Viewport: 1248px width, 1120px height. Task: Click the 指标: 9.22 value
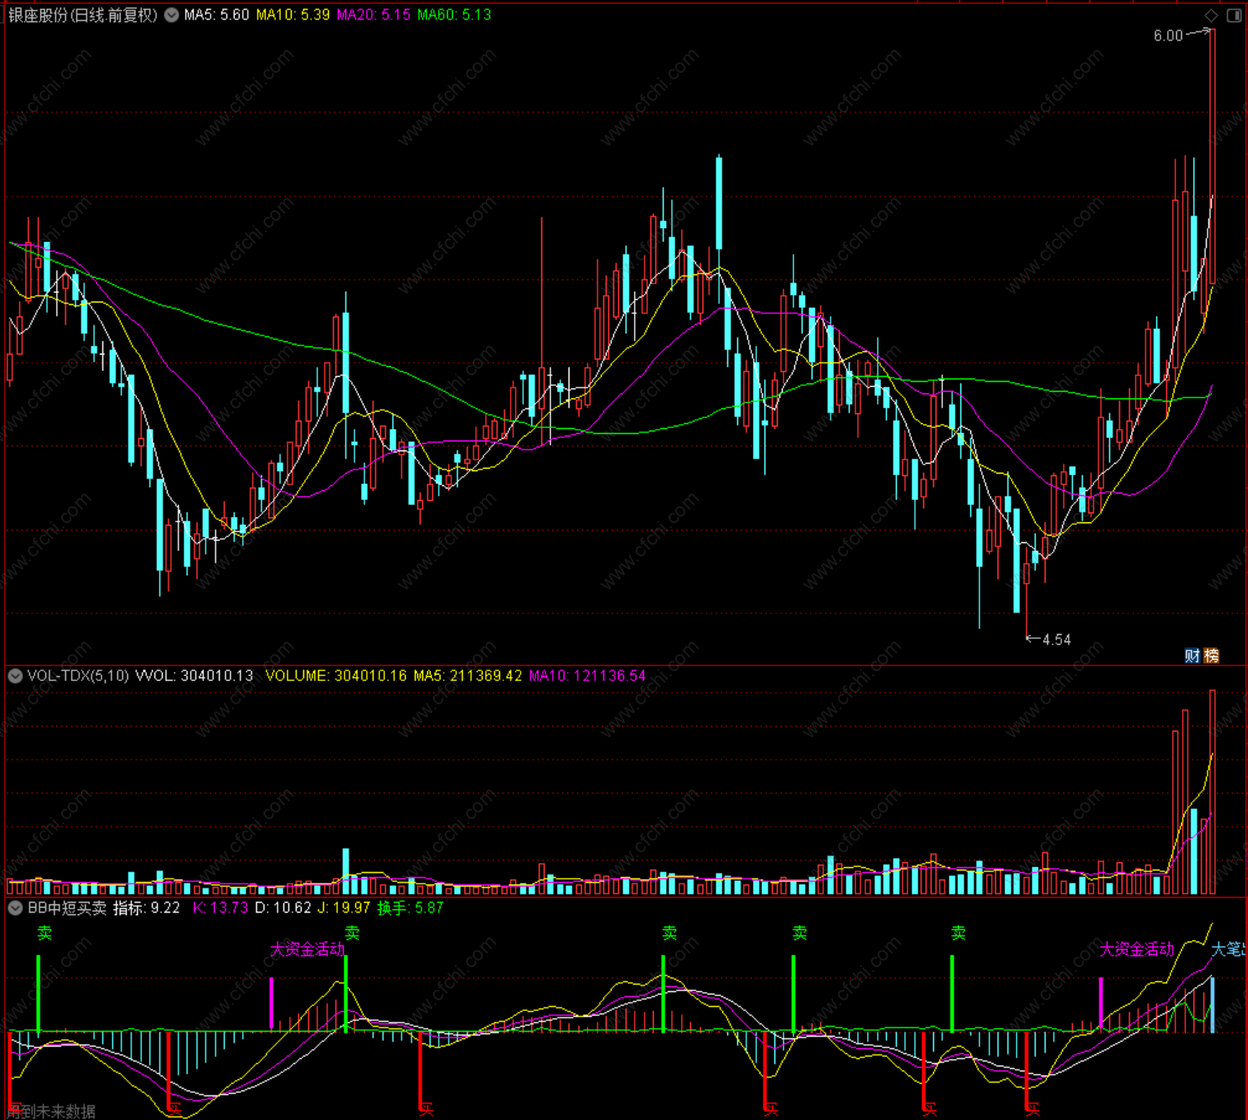coord(146,908)
